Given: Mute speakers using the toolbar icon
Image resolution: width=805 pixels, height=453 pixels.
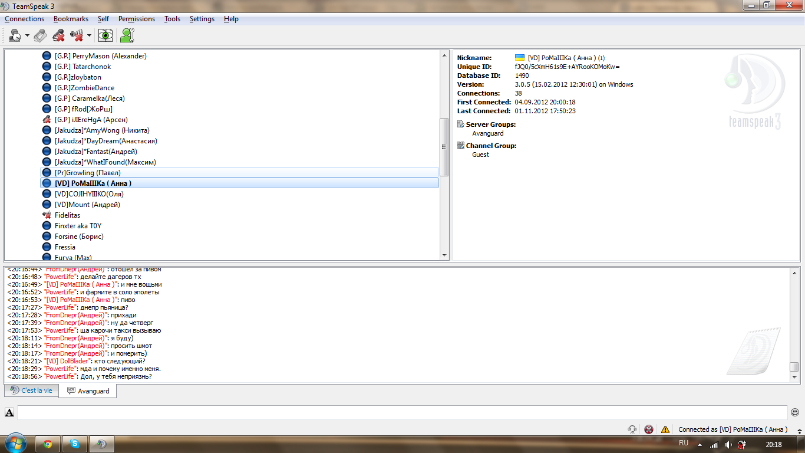Looking at the screenshot, I should pyautogui.click(x=77, y=35).
